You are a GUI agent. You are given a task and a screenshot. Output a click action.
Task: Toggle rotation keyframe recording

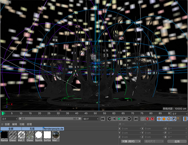point(169,119)
